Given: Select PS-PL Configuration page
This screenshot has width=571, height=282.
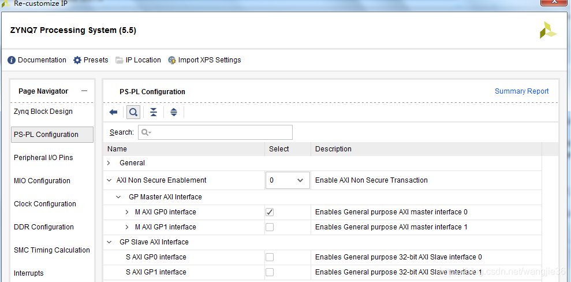Looking at the screenshot, I should coord(52,135).
